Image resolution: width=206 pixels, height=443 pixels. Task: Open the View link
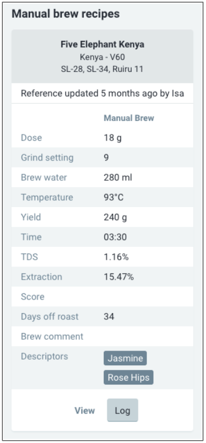(x=85, y=411)
